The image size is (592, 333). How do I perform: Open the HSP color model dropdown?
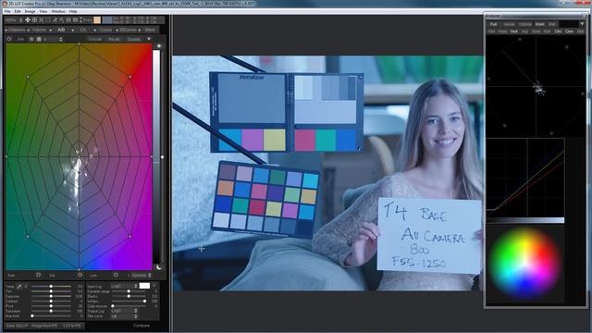pyautogui.click(x=14, y=20)
